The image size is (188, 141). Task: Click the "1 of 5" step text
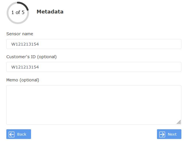point(18,13)
